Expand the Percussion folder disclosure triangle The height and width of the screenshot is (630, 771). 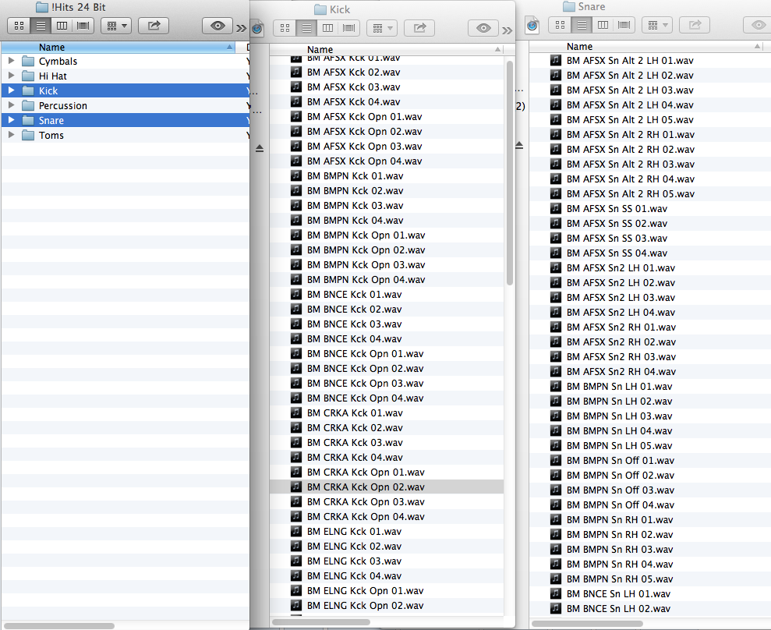[x=11, y=106]
